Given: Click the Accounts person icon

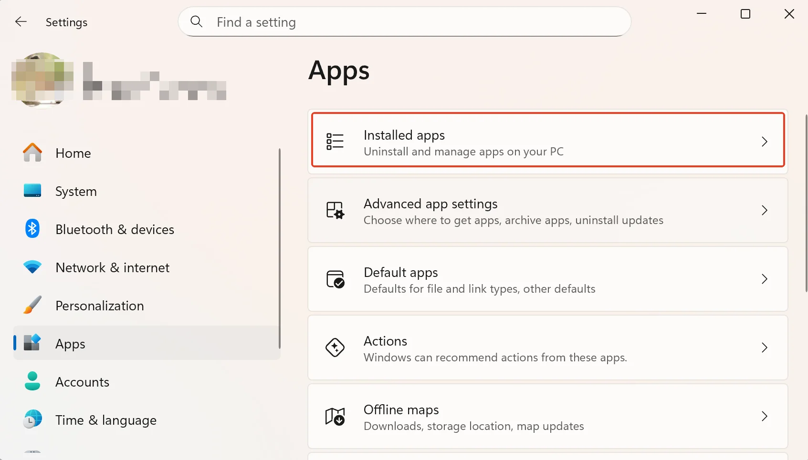Looking at the screenshot, I should pyautogui.click(x=32, y=381).
